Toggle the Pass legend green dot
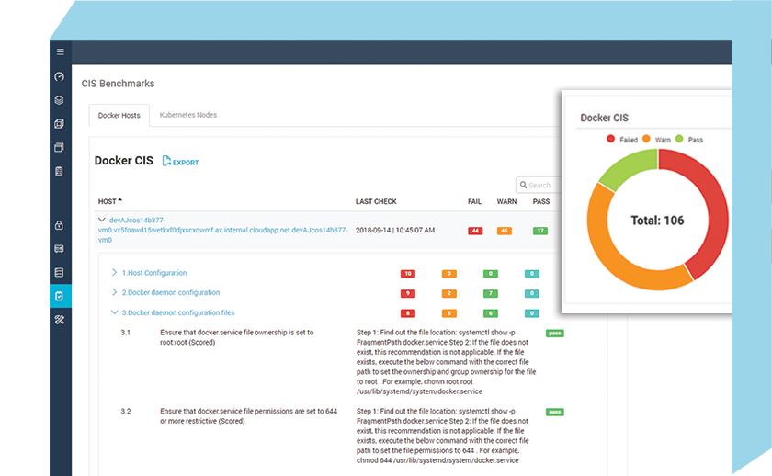 679,139
